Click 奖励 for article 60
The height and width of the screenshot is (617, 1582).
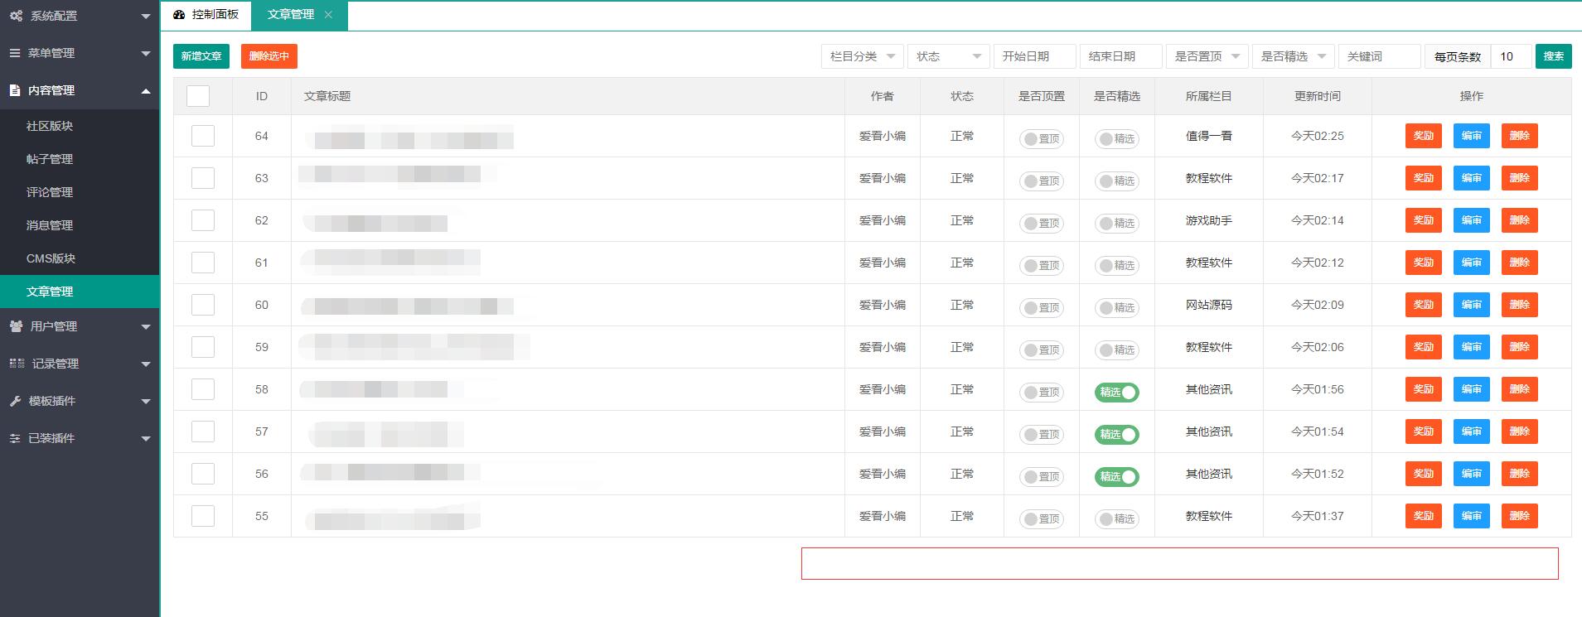(1424, 305)
